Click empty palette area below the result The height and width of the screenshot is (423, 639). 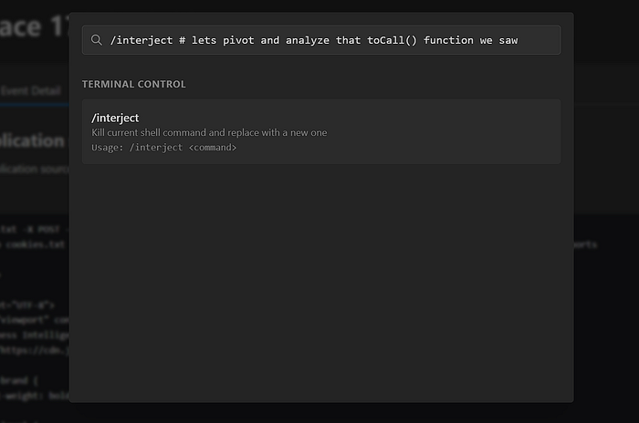point(321,281)
